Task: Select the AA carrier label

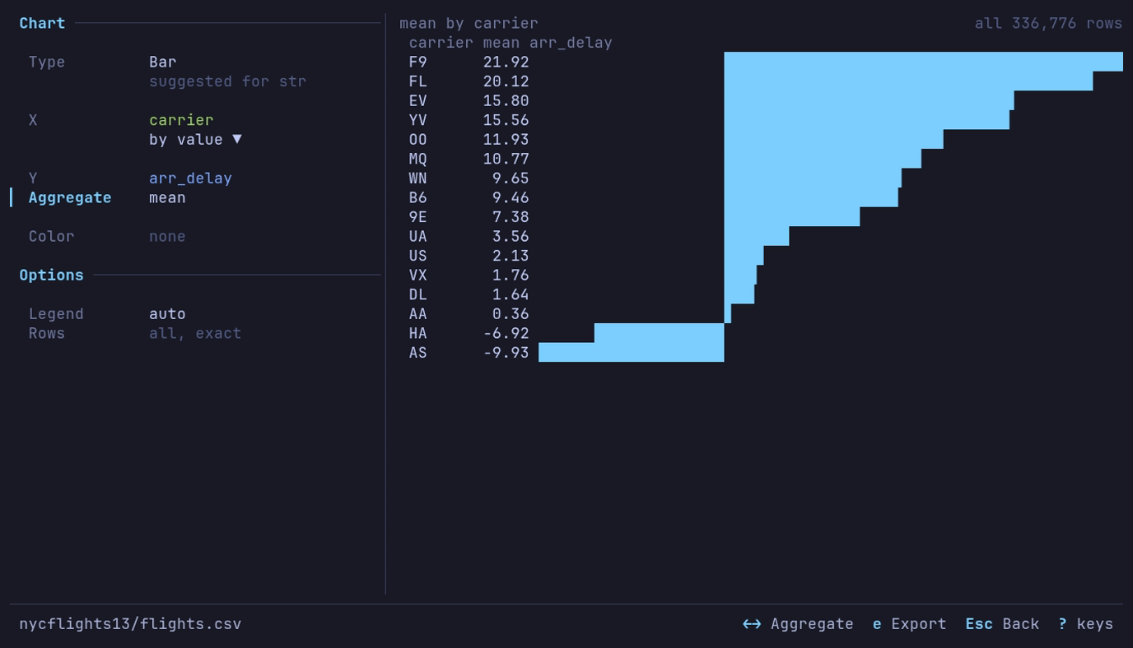Action: pos(418,314)
